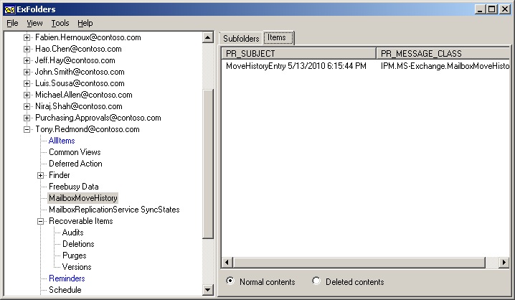Click the items list horizontal scroll right arrow
The image size is (515, 300).
pos(504,262)
